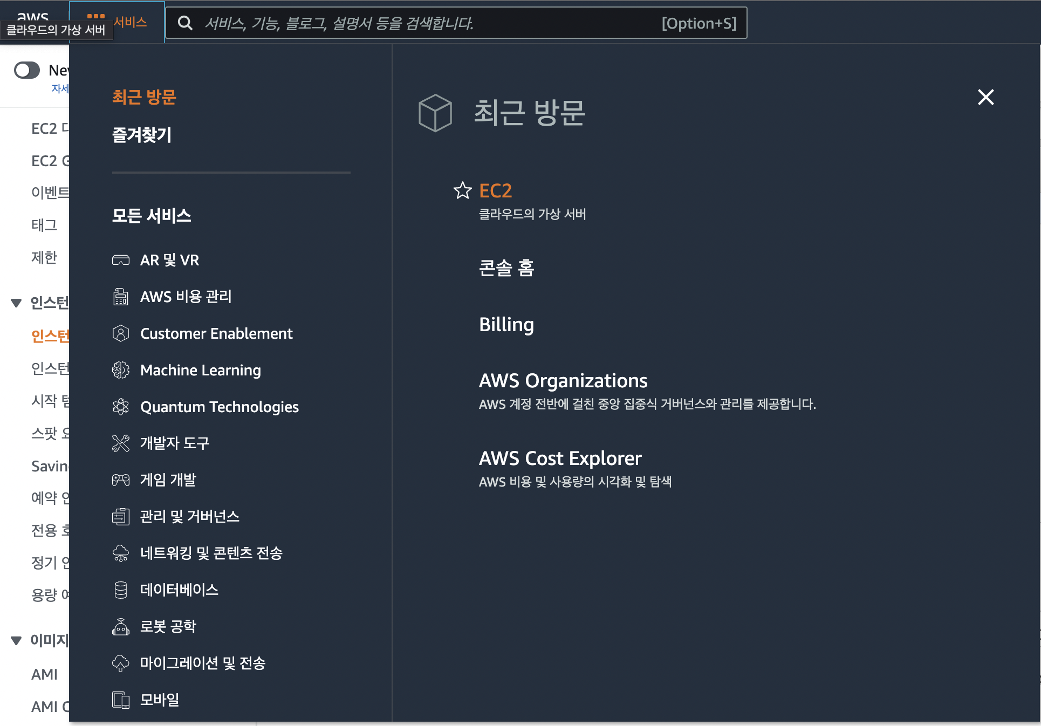Open 개발자 도구 category
Image resolution: width=1041 pixels, height=726 pixels.
(x=175, y=443)
